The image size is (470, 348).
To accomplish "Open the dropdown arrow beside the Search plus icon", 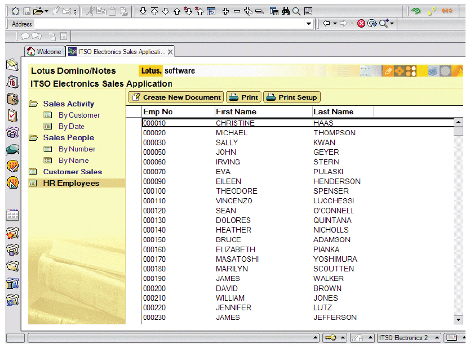I will pos(392,23).
